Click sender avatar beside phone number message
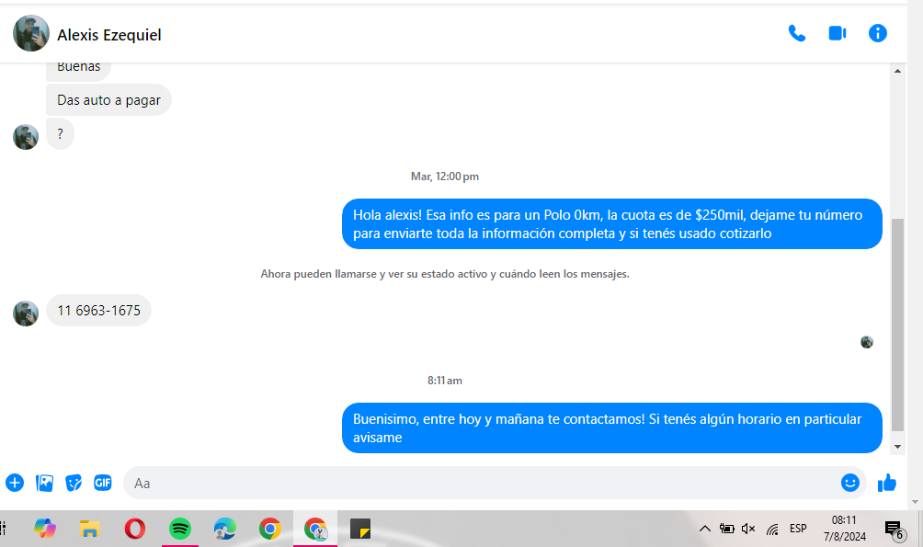Viewport: 923px width, 547px height. tap(26, 313)
